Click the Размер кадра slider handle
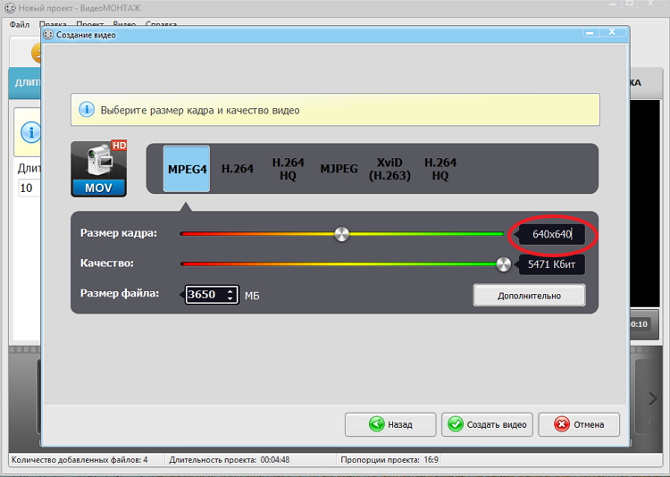The width and height of the screenshot is (670, 477). pyautogui.click(x=341, y=234)
